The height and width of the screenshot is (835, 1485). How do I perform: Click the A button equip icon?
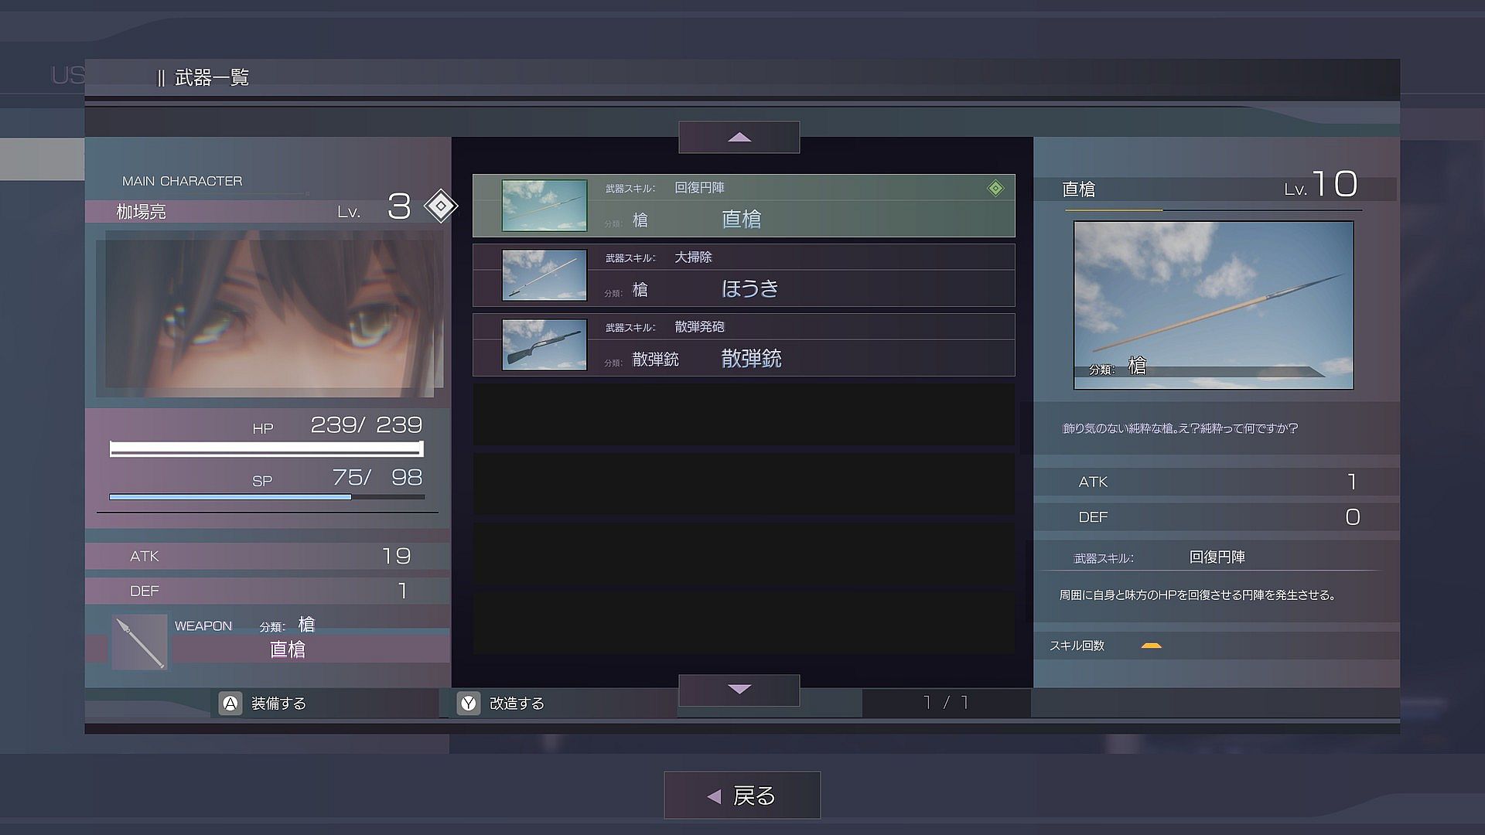230,704
